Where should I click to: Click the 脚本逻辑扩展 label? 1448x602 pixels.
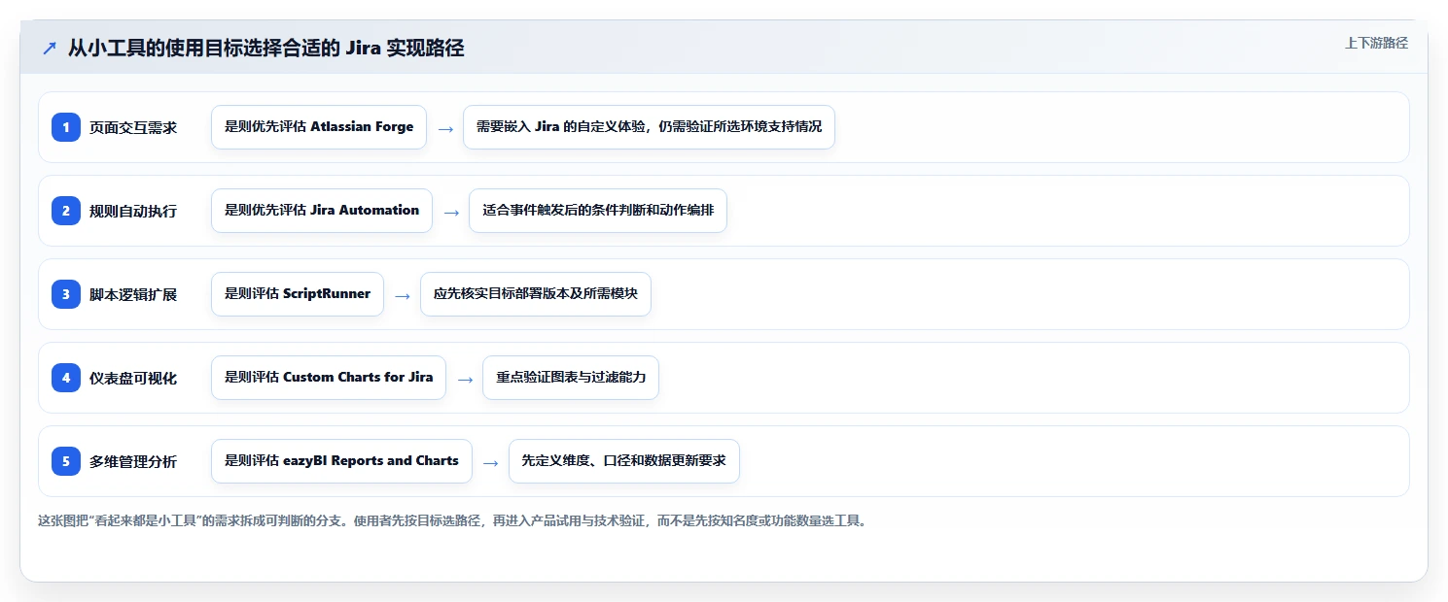133,294
